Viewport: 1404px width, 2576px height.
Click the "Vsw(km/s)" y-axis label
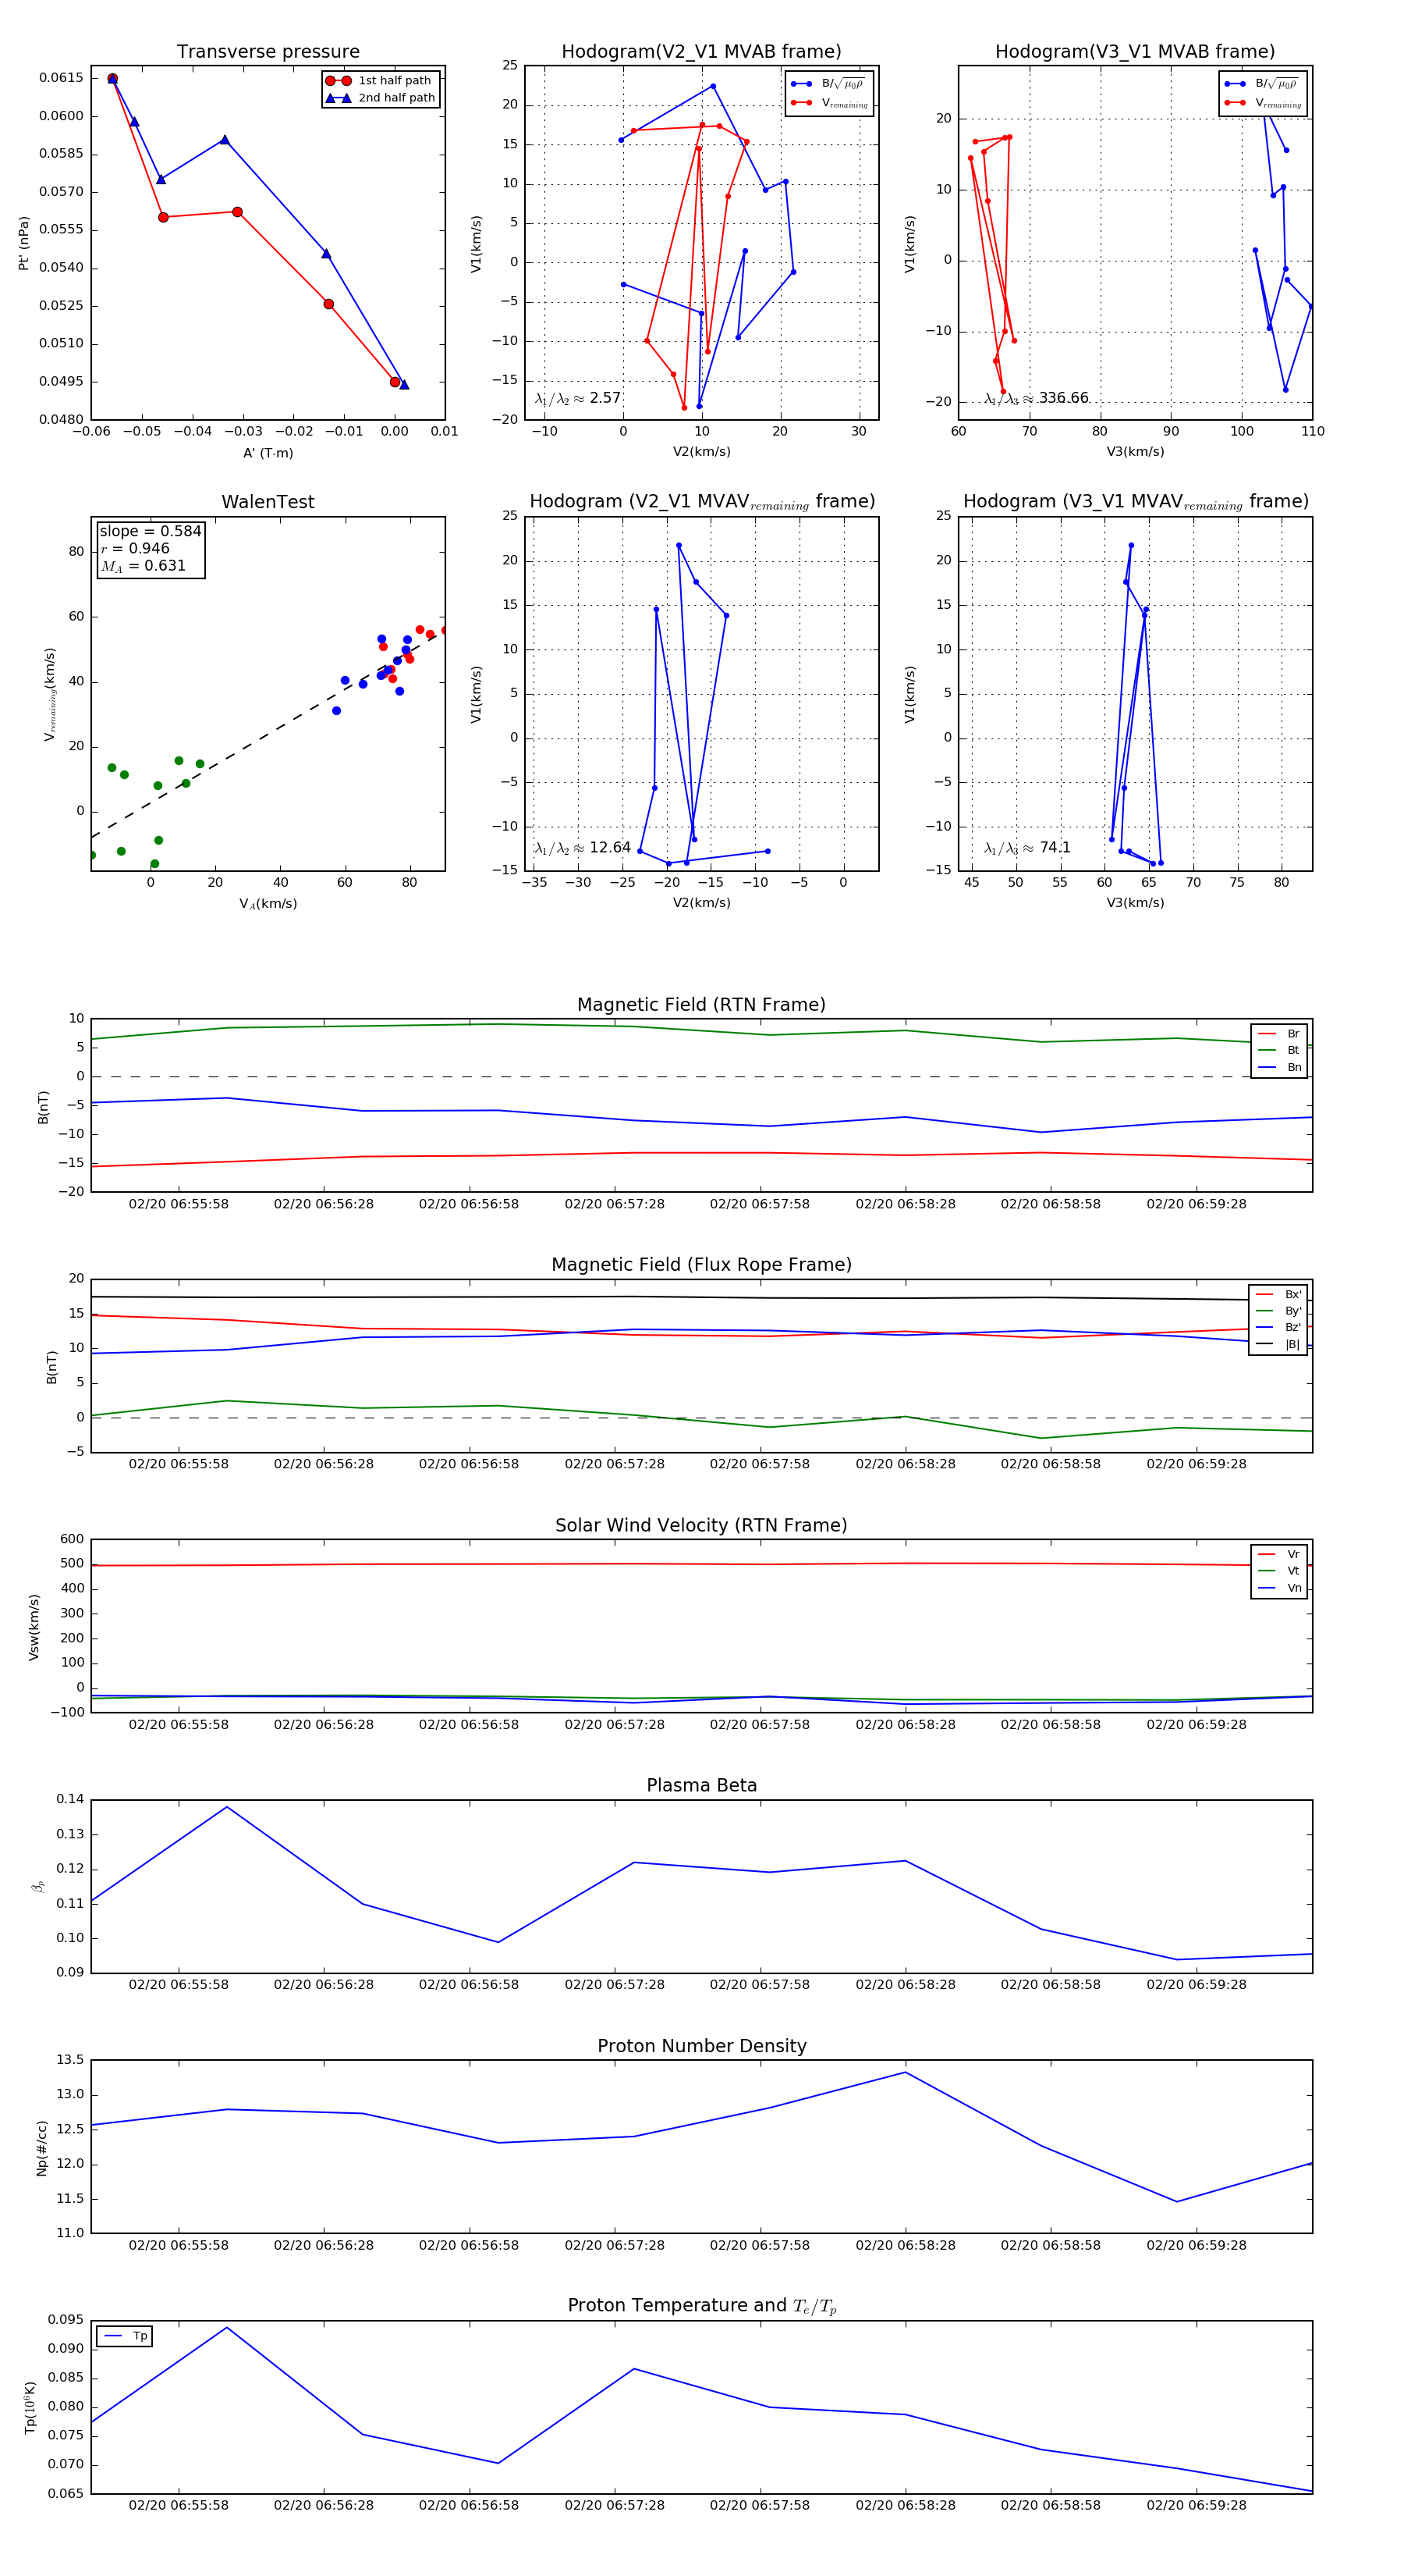[34, 1627]
